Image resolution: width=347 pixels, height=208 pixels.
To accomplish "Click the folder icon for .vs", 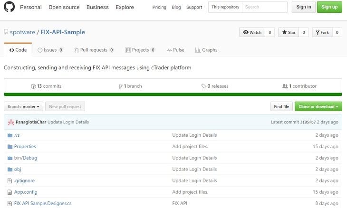I will click(10, 135).
